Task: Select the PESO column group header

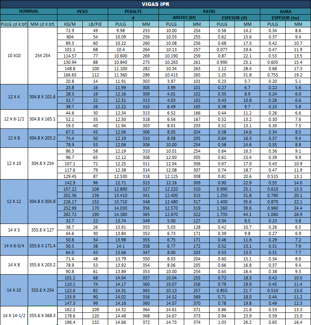Action: pyautogui.click(x=82, y=11)
